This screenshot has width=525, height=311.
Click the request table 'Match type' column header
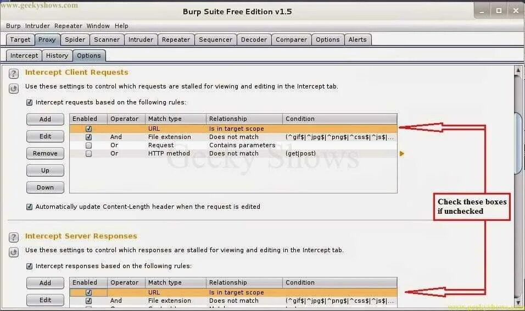click(x=175, y=119)
